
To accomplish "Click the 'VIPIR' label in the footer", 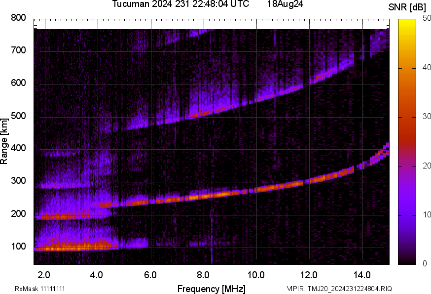I will coord(295,289).
